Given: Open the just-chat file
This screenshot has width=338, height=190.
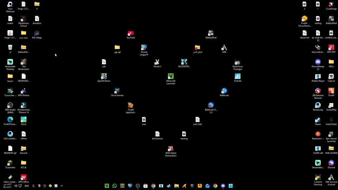Looking at the screenshot, I should pos(198,121).
